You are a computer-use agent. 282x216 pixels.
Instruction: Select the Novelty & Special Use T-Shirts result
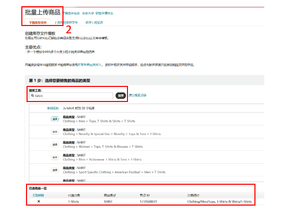click(55, 132)
